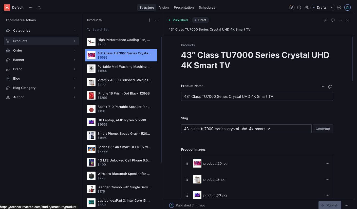Screen dimensions: 357x209
Task: Open the help question mark icon
Action: click(x=299, y=8)
